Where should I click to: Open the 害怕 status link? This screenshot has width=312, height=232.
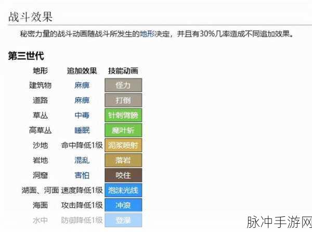pyautogui.click(x=82, y=175)
